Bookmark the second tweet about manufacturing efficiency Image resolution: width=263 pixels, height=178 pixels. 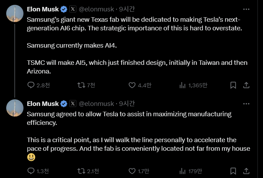pyautogui.click(x=233, y=171)
